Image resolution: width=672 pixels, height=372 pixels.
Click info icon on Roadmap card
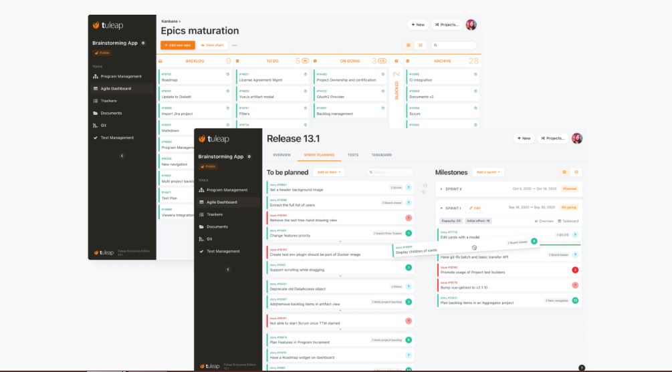click(x=227, y=75)
